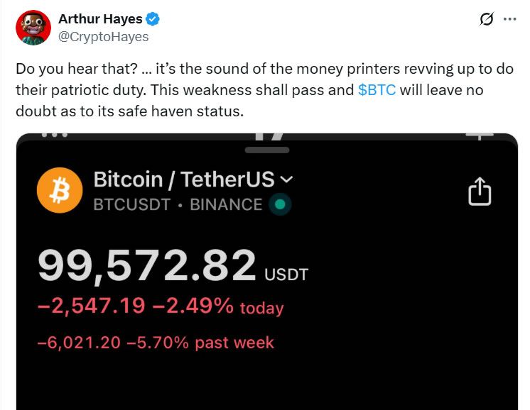This screenshot has width=530, height=410.
Task: Click today's −2.49% change figure
Action: point(194,306)
